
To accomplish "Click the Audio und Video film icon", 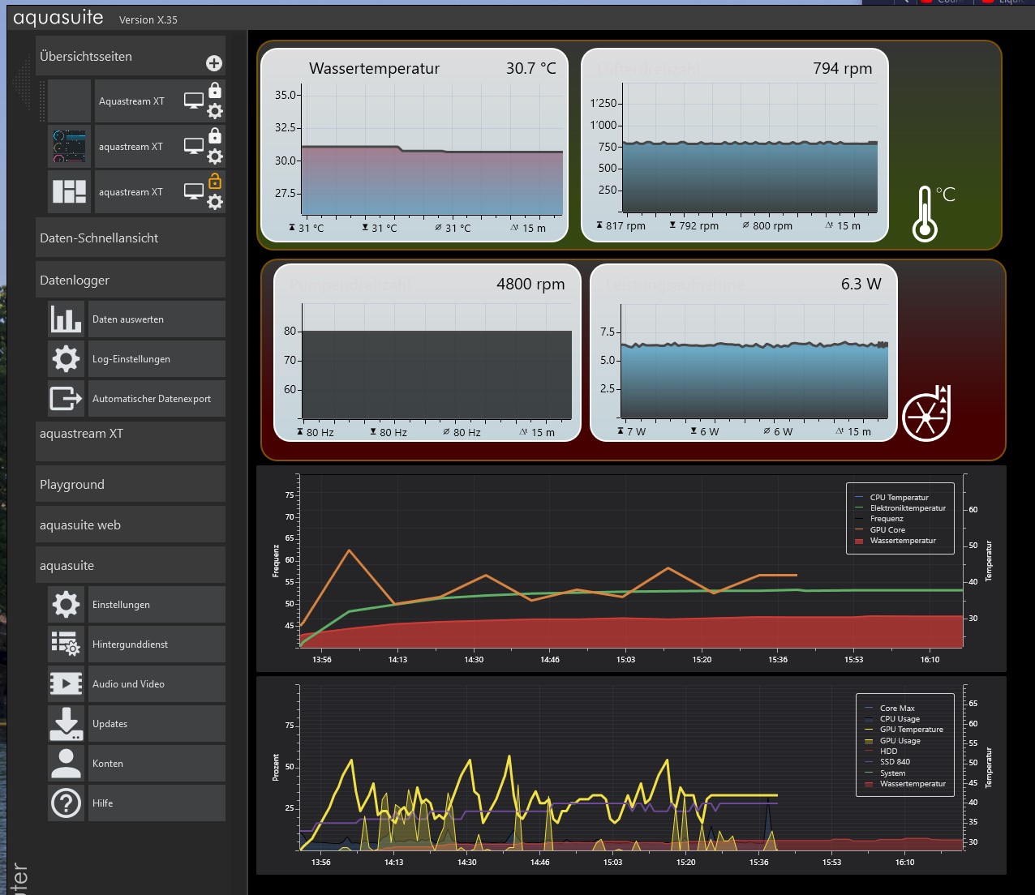I will click(x=66, y=684).
